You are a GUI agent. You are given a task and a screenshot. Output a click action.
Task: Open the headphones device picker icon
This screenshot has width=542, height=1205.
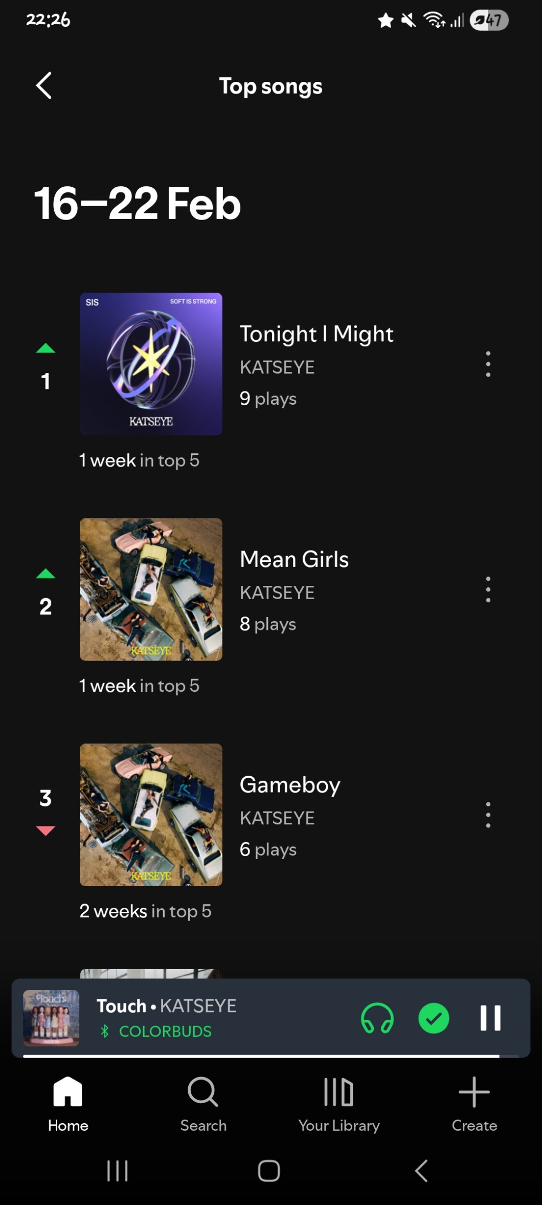click(377, 1018)
